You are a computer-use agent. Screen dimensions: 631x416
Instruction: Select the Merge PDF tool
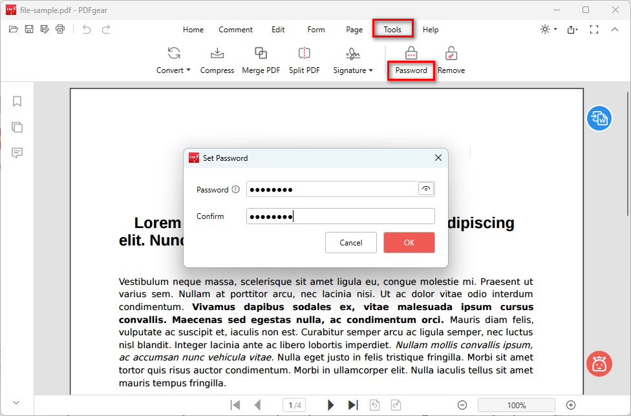261,60
